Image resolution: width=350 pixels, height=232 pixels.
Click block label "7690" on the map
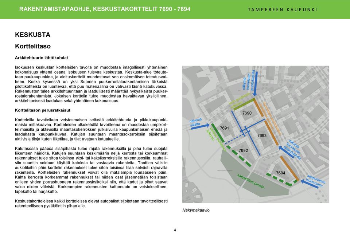coord(247,113)
